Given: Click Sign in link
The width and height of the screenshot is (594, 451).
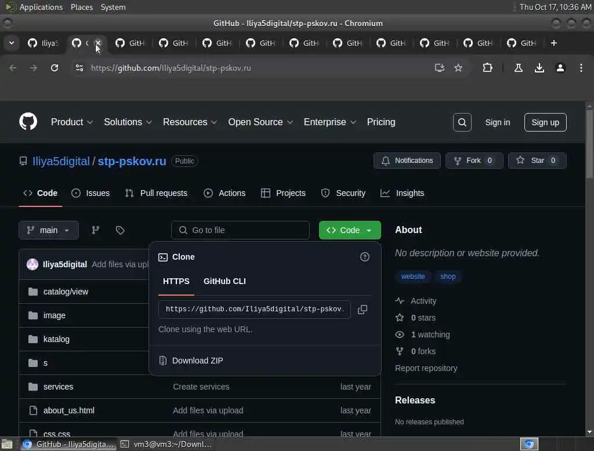Looking at the screenshot, I should pyautogui.click(x=497, y=122).
